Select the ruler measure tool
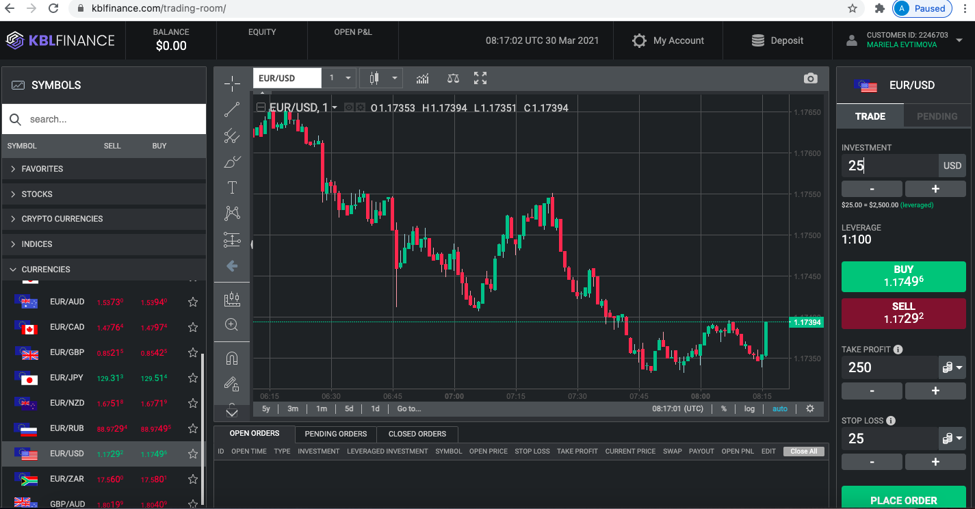Image resolution: width=975 pixels, height=509 pixels. pos(232,299)
